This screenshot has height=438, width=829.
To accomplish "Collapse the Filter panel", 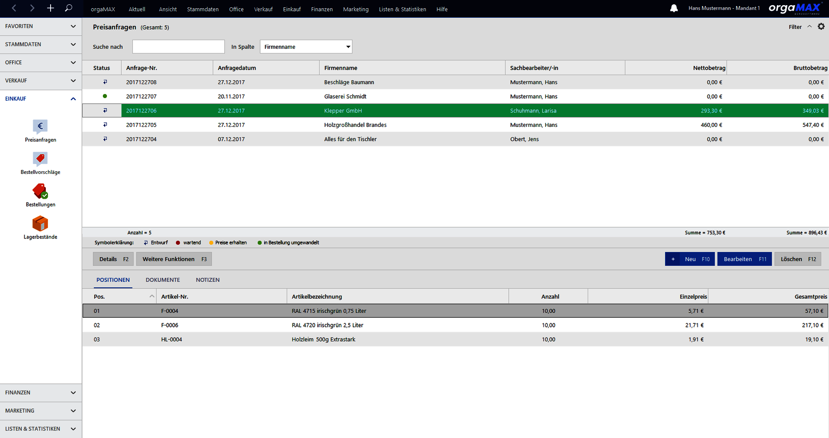I will [x=800, y=27].
